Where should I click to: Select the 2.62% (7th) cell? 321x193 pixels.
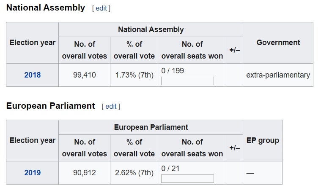[x=134, y=173]
